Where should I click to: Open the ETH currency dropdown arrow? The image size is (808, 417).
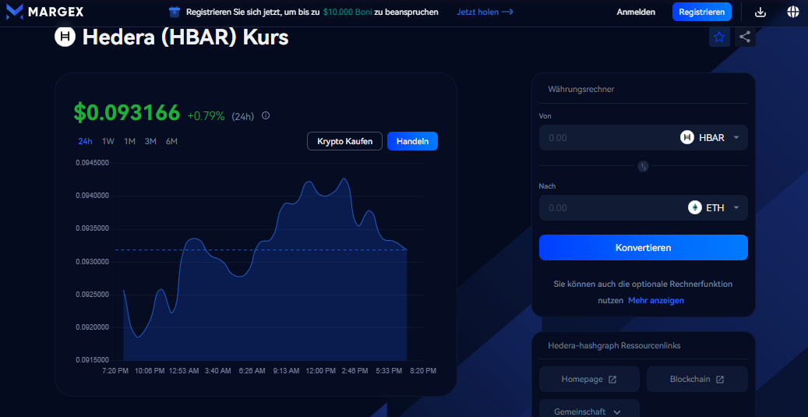point(736,208)
